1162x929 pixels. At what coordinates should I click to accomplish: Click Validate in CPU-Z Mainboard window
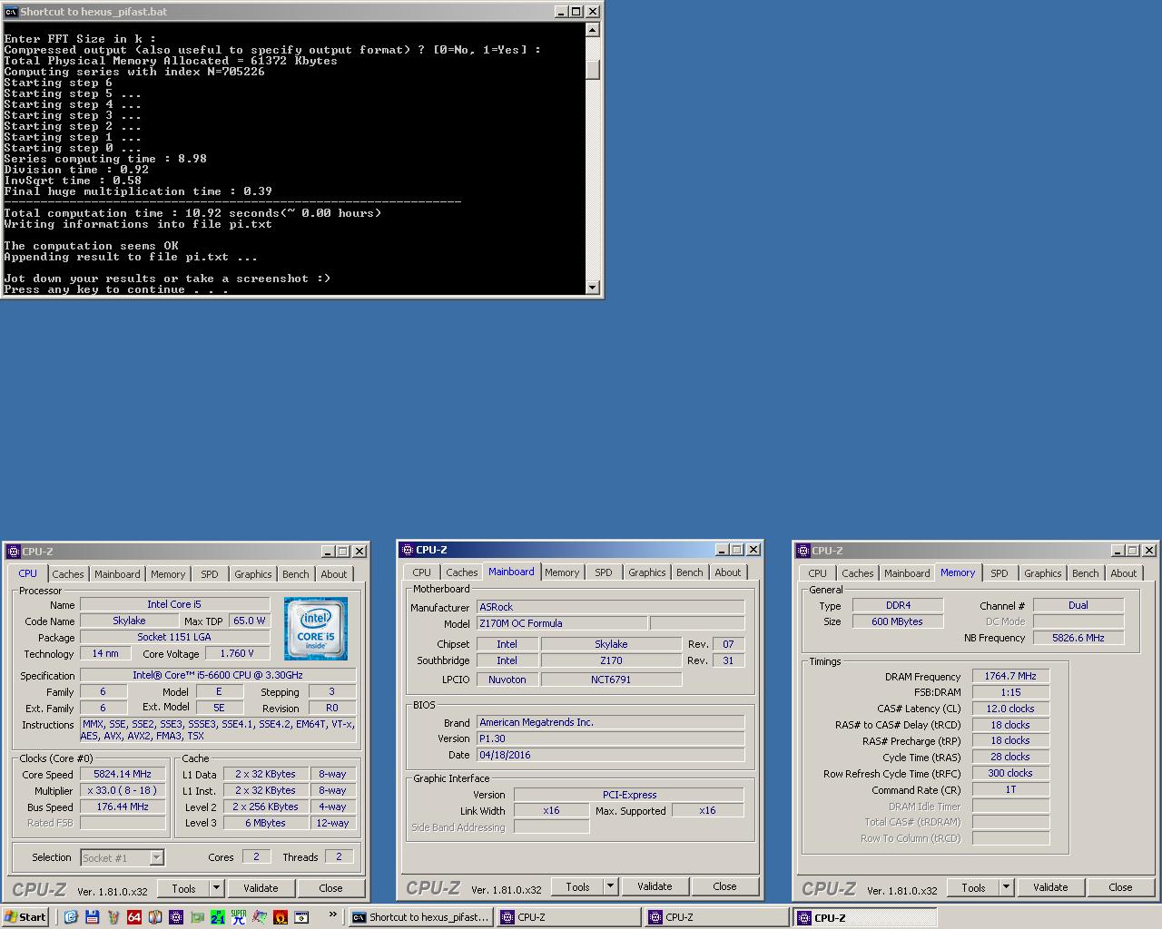tap(655, 886)
